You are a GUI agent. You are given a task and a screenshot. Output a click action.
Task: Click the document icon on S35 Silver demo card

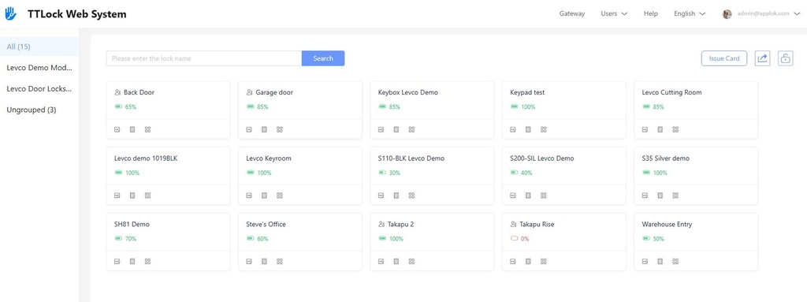[x=660, y=196]
